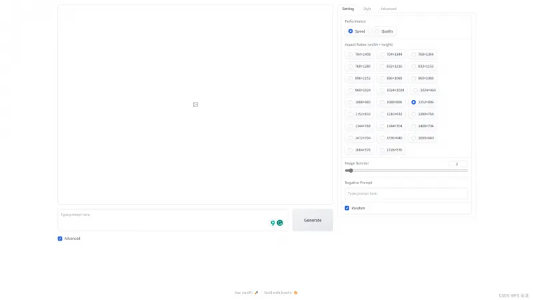Toggle the Advanced checkbox below the prompt

[60, 238]
